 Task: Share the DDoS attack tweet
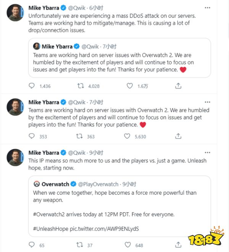tap(178, 86)
